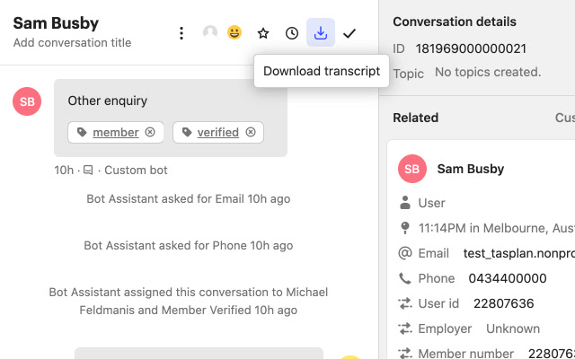
Task: Open Sam Busby's profile in Related panel
Action: [471, 169]
